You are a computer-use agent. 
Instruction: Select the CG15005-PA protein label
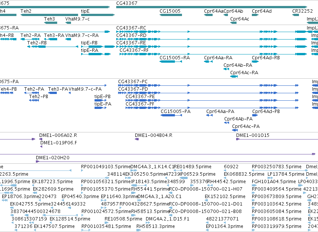(176, 112)
